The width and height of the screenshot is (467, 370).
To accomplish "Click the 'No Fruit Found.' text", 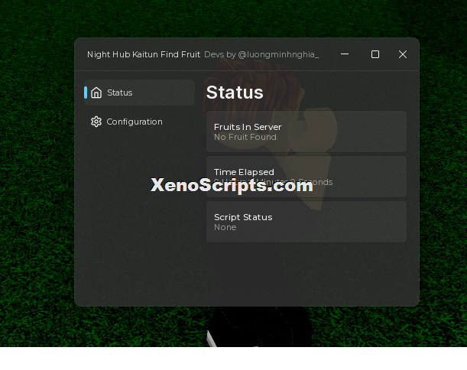I will 246,137.
